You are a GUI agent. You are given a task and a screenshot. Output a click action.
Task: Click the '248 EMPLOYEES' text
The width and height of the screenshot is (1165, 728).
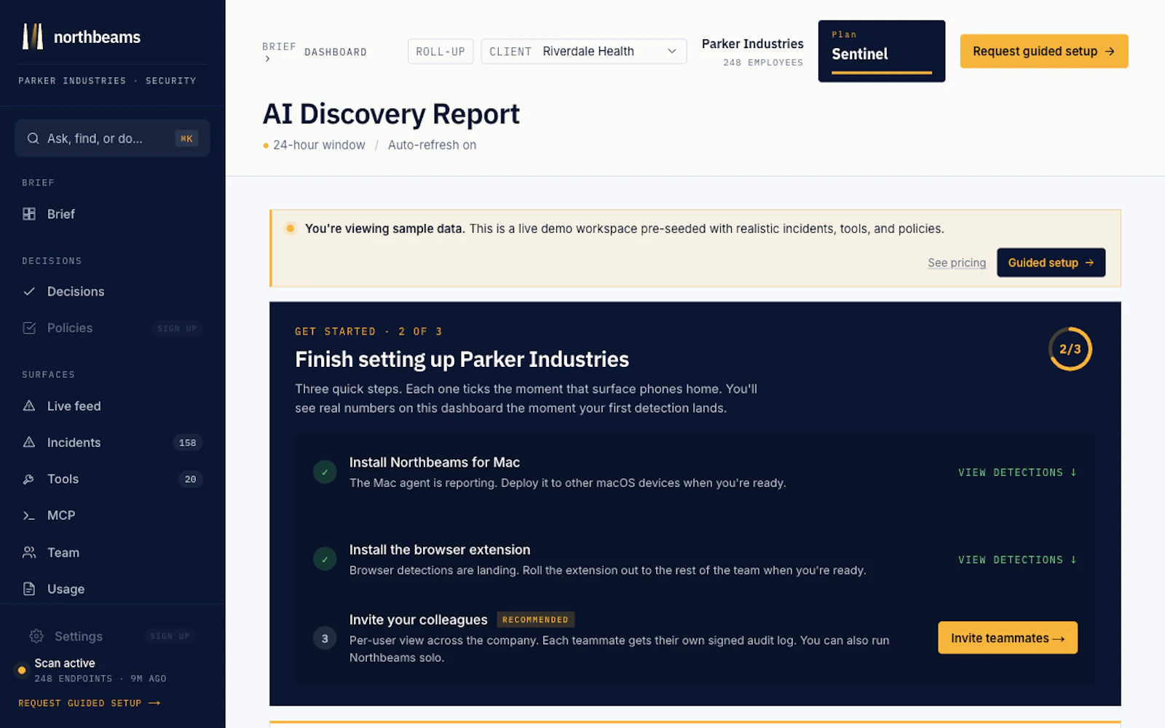tap(763, 63)
